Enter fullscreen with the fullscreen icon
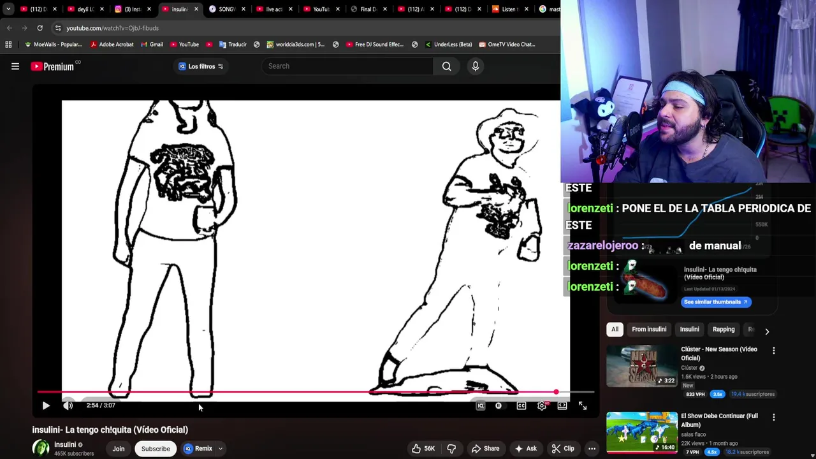Image resolution: width=816 pixels, height=459 pixels. [x=583, y=405]
